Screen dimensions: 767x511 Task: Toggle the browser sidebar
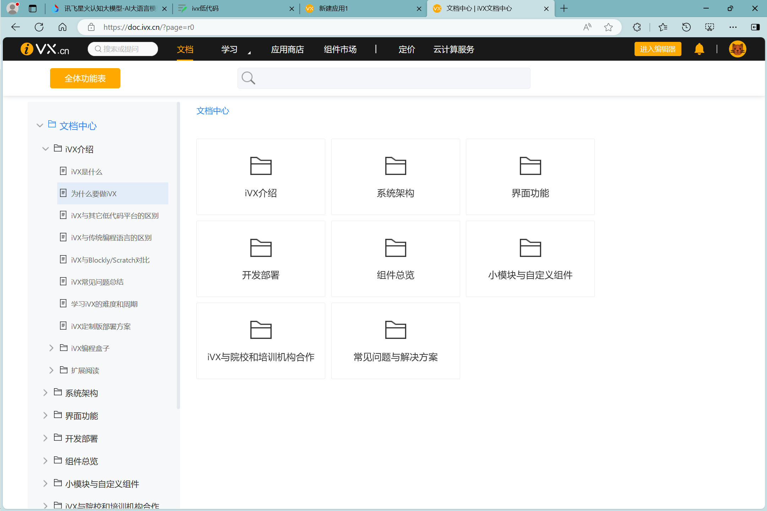[755, 27]
